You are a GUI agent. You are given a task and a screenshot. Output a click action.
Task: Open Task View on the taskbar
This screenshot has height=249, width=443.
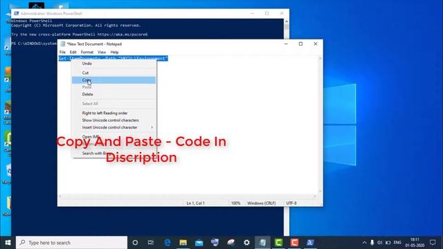pyautogui.click(x=151, y=243)
